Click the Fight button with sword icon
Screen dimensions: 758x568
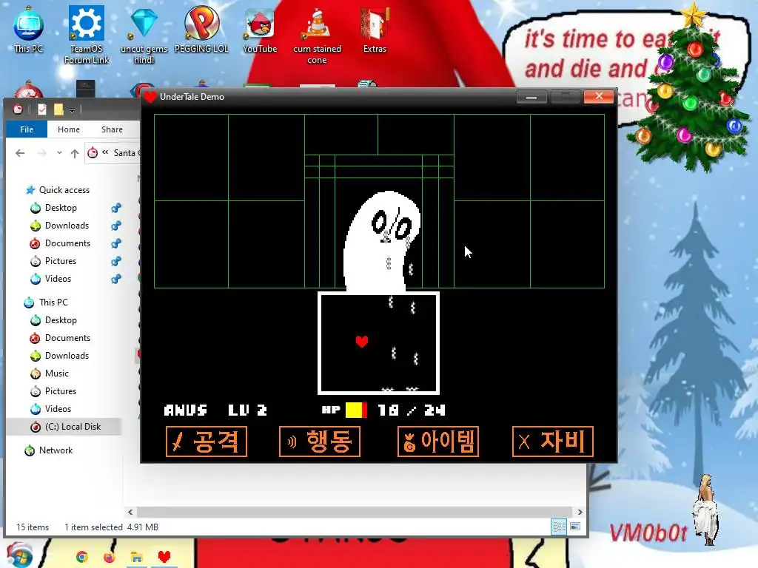point(207,442)
